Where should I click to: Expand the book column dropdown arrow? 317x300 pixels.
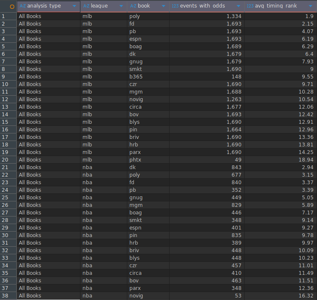pyautogui.click(x=164, y=6)
